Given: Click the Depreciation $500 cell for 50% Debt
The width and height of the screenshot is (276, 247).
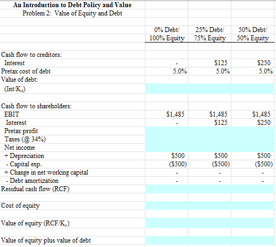Looking at the screenshot, I should (264, 156).
